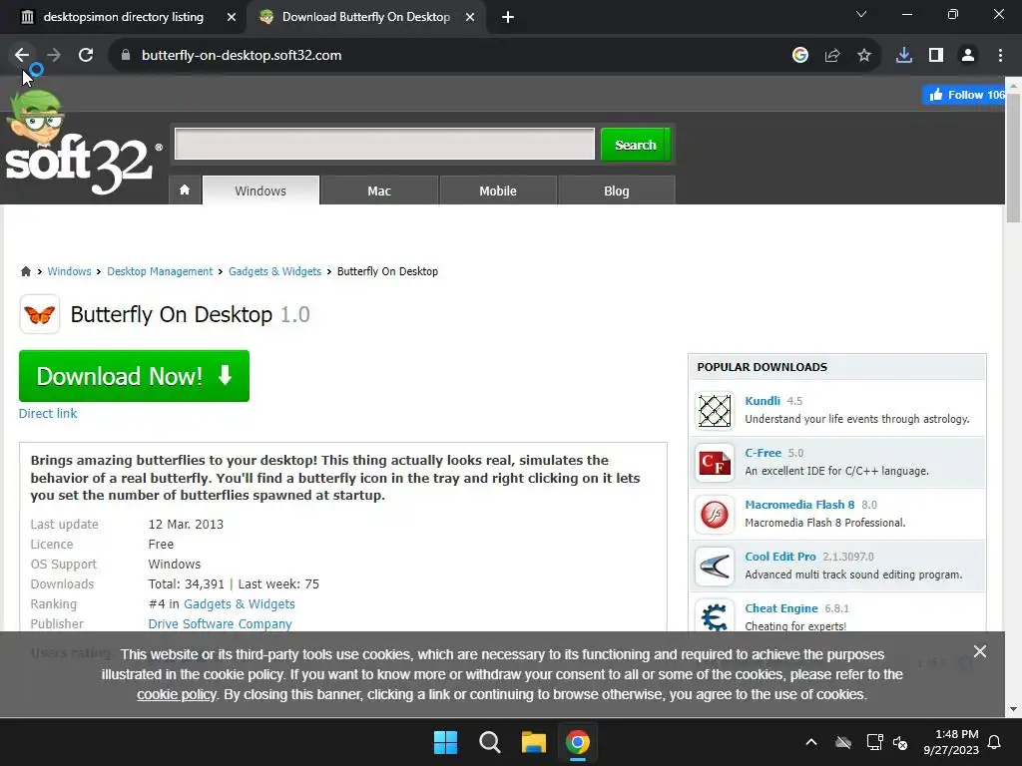Click the page vertical scrollbar thumb
Screen dimensions: 1022x766
point(1014,158)
